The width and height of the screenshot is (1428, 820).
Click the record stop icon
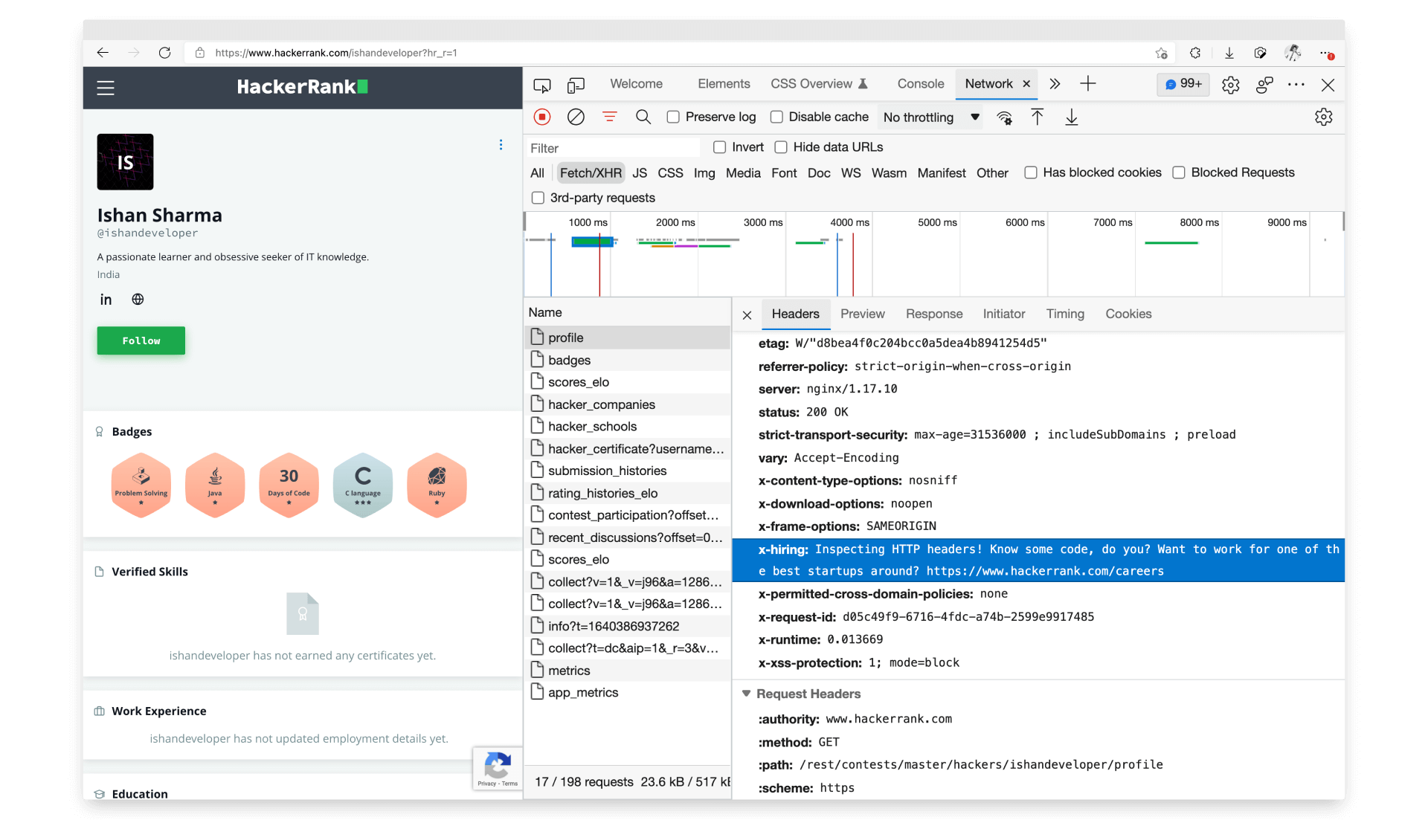541,117
